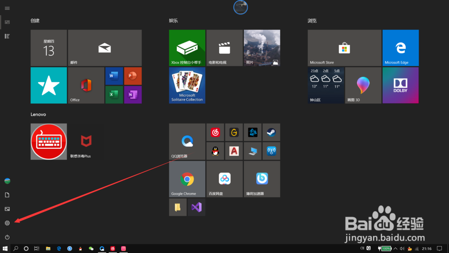Open the blue clock app on taskbar

tap(70, 249)
